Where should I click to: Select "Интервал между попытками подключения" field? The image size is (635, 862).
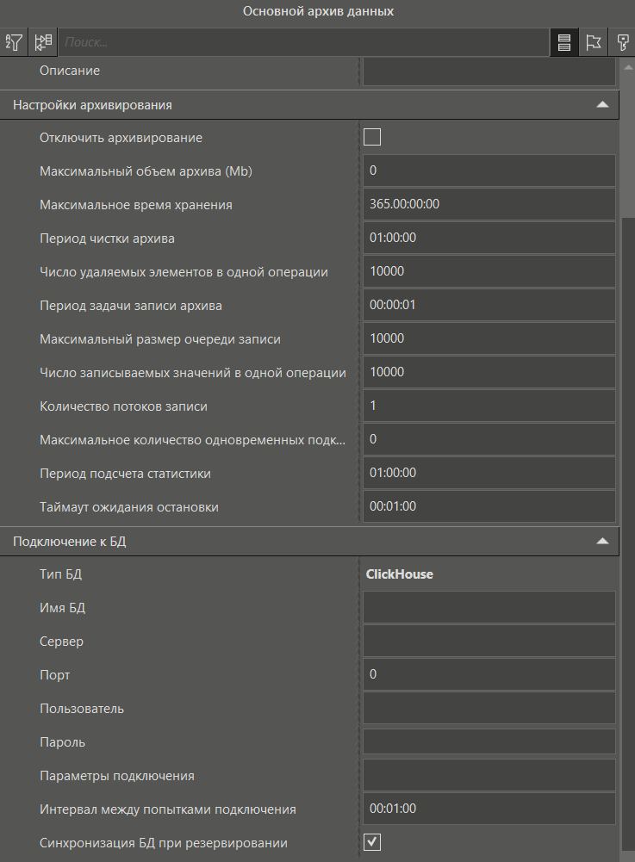[x=489, y=808]
